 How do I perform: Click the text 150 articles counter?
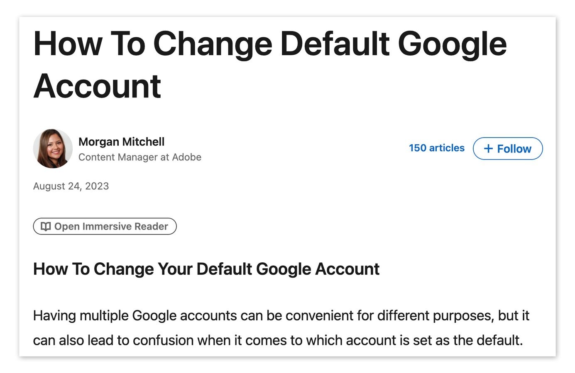[436, 148]
